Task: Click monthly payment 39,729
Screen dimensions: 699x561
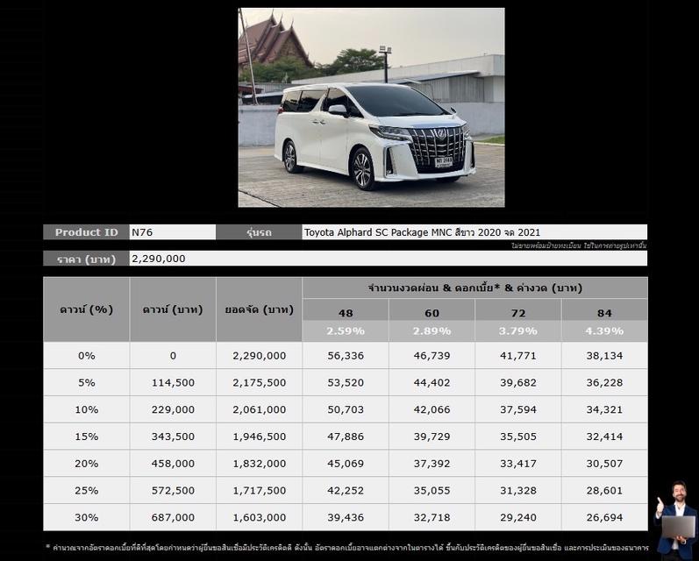Action: 432,437
